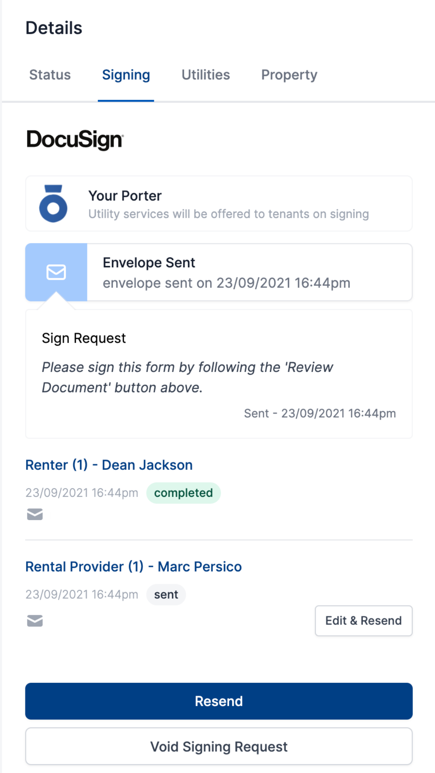Open Rental Provider Marc Persico details
This screenshot has width=435, height=773.
point(134,566)
